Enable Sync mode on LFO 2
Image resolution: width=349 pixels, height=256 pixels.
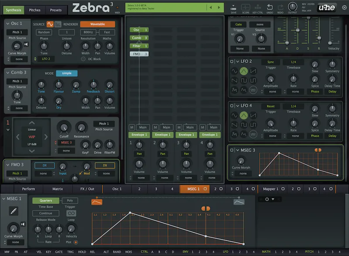coord(271,62)
